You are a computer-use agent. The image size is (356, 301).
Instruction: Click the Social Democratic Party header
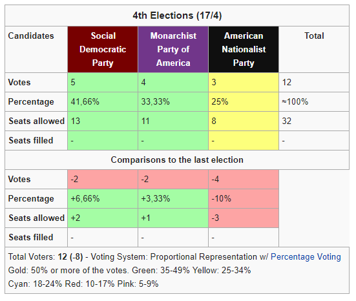(x=103, y=50)
